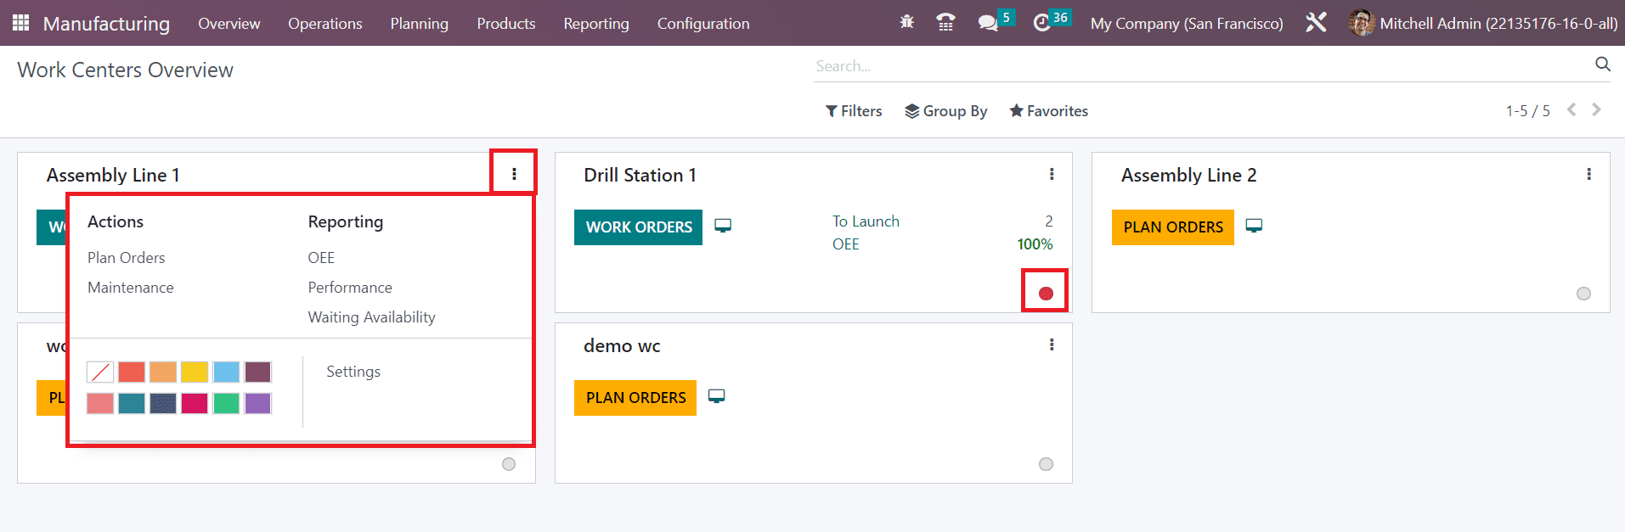1625x532 pixels.
Task: Pick the yellow color swatch
Action: (x=195, y=372)
